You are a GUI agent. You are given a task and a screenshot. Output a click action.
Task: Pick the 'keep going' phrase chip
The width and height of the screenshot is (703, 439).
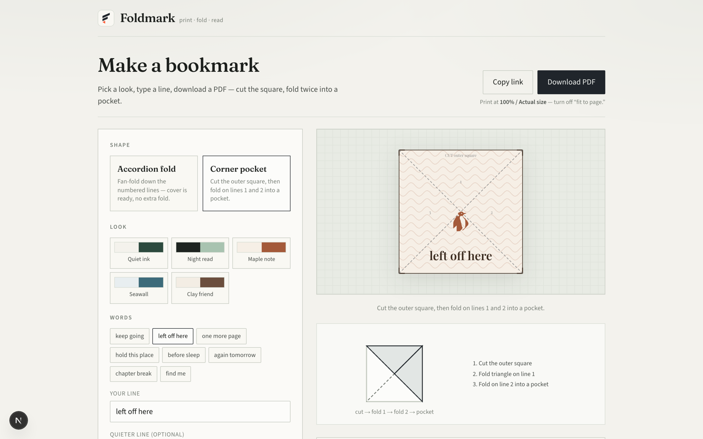tap(130, 336)
